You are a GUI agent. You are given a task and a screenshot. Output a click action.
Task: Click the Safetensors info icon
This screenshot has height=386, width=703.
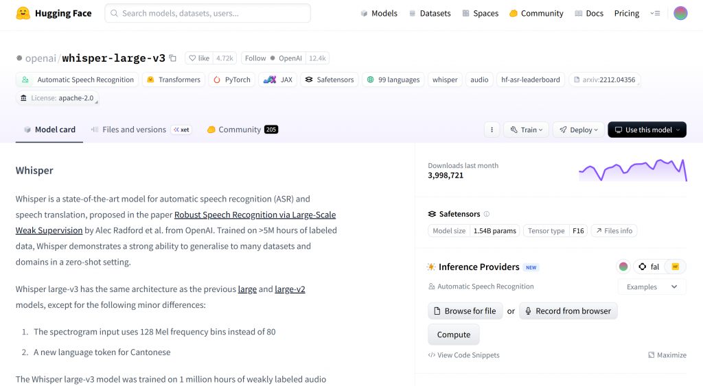[x=487, y=214]
